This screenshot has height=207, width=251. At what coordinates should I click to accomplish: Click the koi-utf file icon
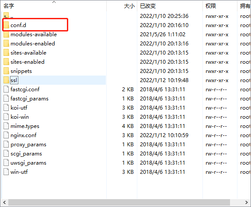(x=6, y=107)
